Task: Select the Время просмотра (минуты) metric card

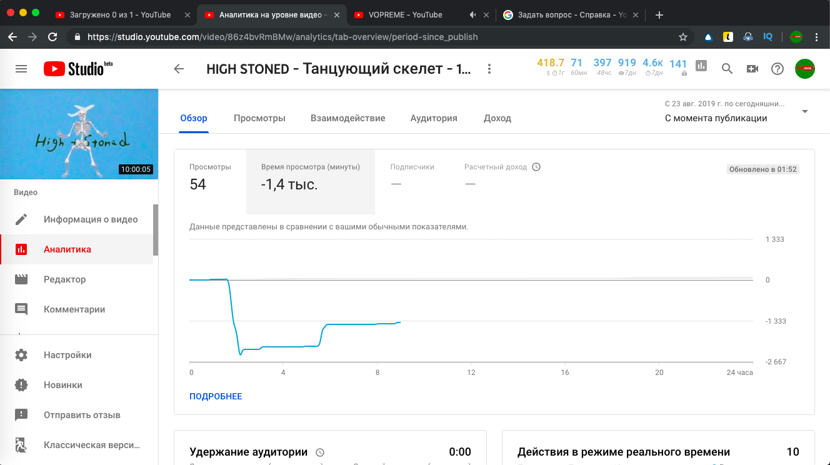Action: (311, 182)
